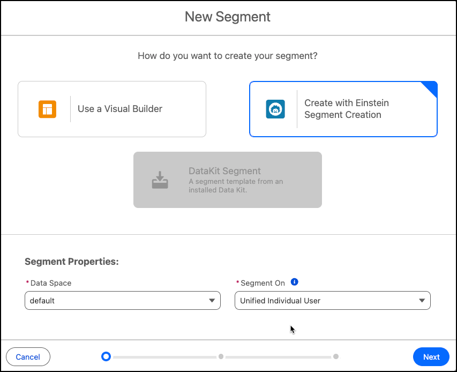Viewport: 457px width, 372px height.
Task: Pick the 'DataKit Segment' card title
Action: (224, 171)
